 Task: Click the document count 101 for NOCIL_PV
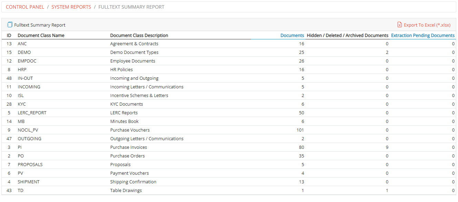click(300, 130)
